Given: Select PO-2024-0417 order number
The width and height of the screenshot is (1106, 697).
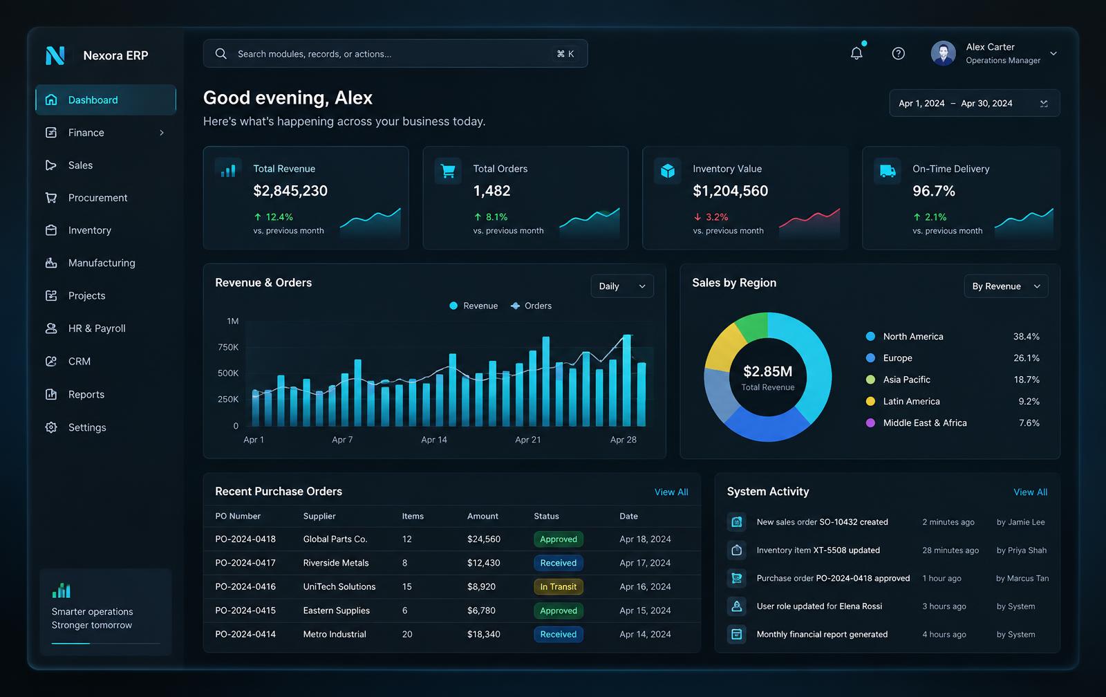Looking at the screenshot, I should tap(245, 563).
